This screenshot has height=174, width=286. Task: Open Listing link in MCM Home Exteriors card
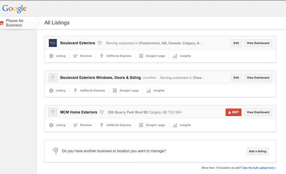pos(60,125)
